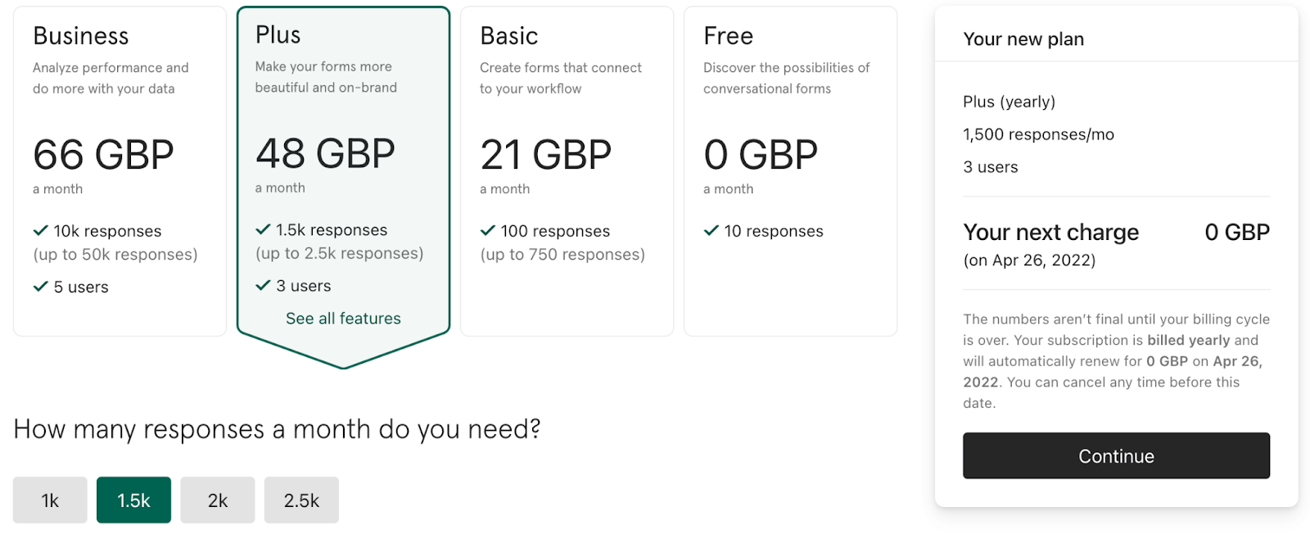This screenshot has height=557, width=1310.
Task: Click the Continue button
Action: click(1116, 455)
